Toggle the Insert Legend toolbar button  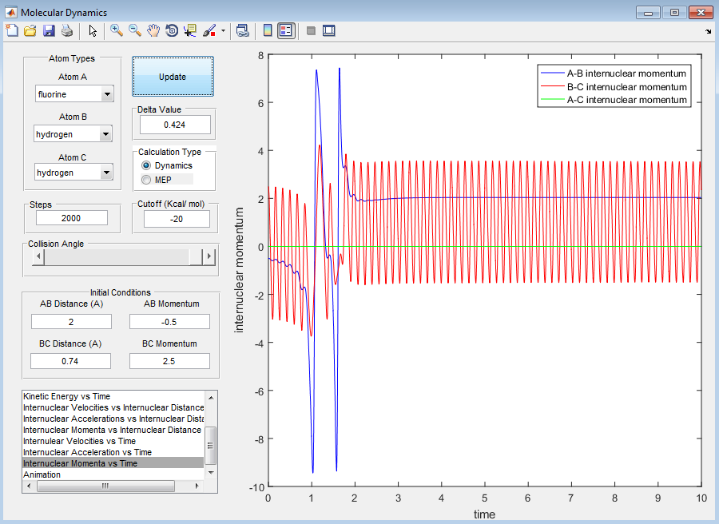coord(286,31)
